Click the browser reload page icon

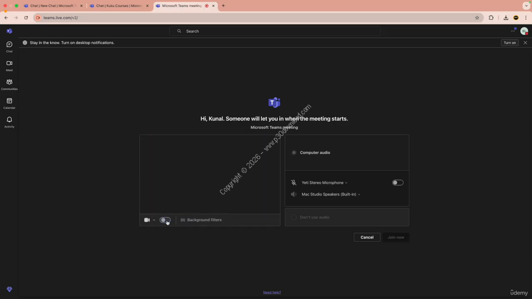[26, 17]
